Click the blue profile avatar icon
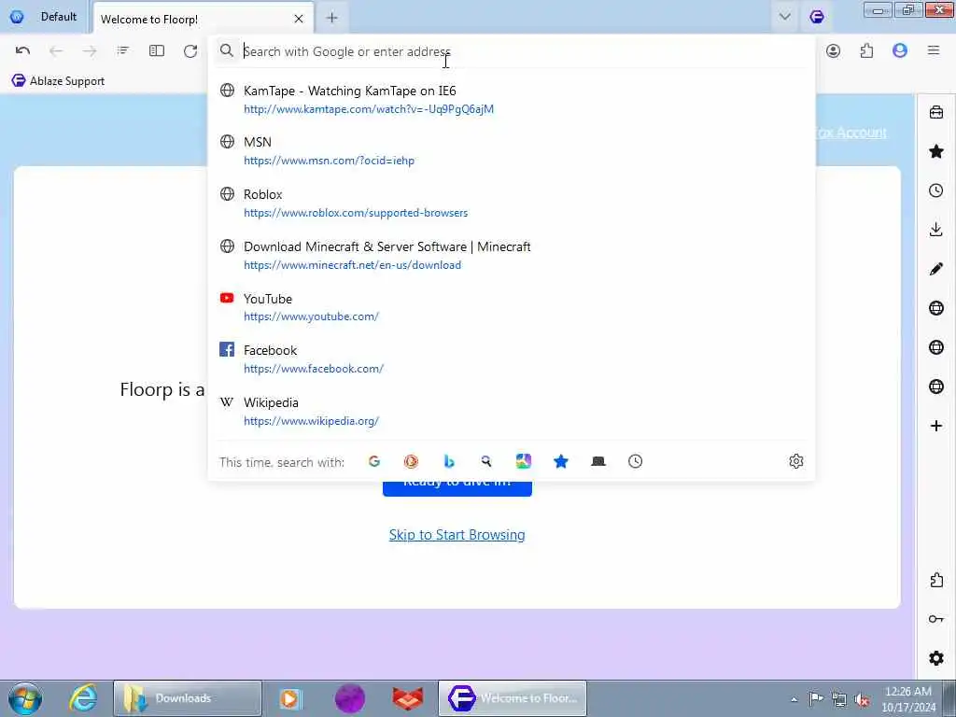The width and height of the screenshot is (956, 717). [900, 50]
